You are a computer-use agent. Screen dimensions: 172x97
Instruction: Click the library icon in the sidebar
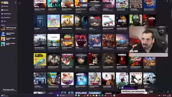(2, 14)
